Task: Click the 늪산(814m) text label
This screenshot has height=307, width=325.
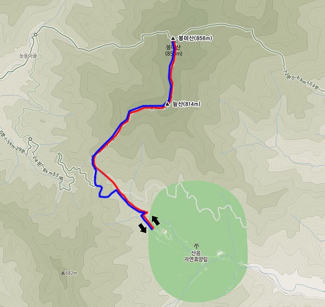Action: (x=186, y=104)
